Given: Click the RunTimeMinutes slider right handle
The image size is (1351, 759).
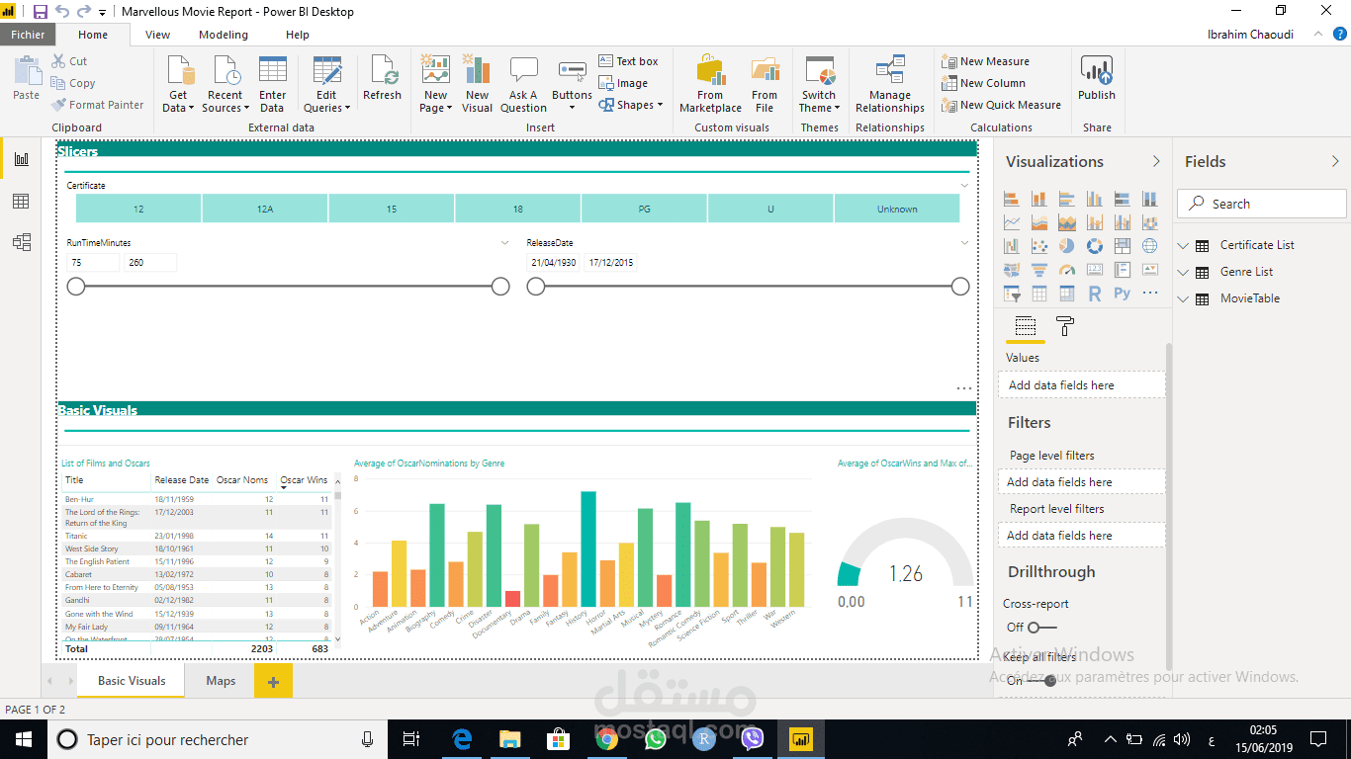Looking at the screenshot, I should click(500, 287).
